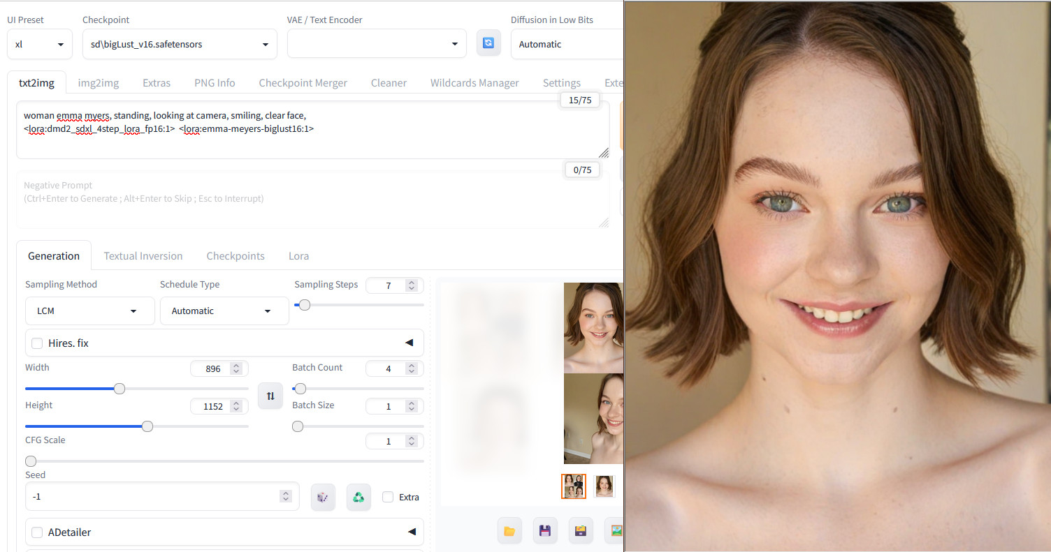1051x552 pixels.
Task: Select the Checkpoints sub-tab
Action: [235, 255]
